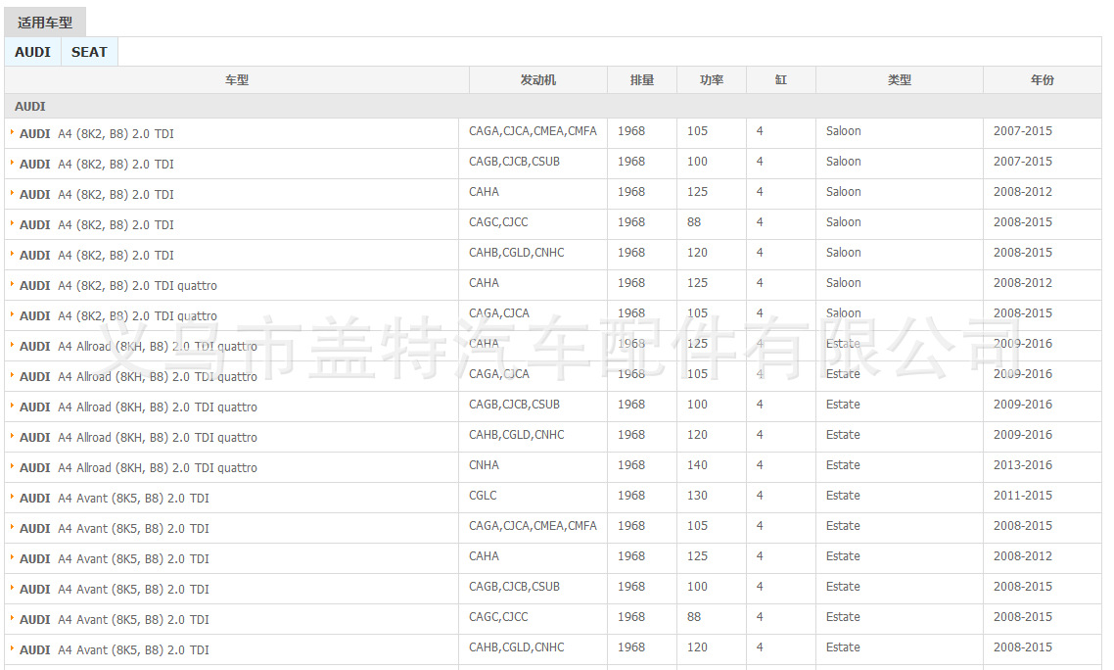Click 1968 displacement in the CGLC row
1114x670 pixels.
630,496
